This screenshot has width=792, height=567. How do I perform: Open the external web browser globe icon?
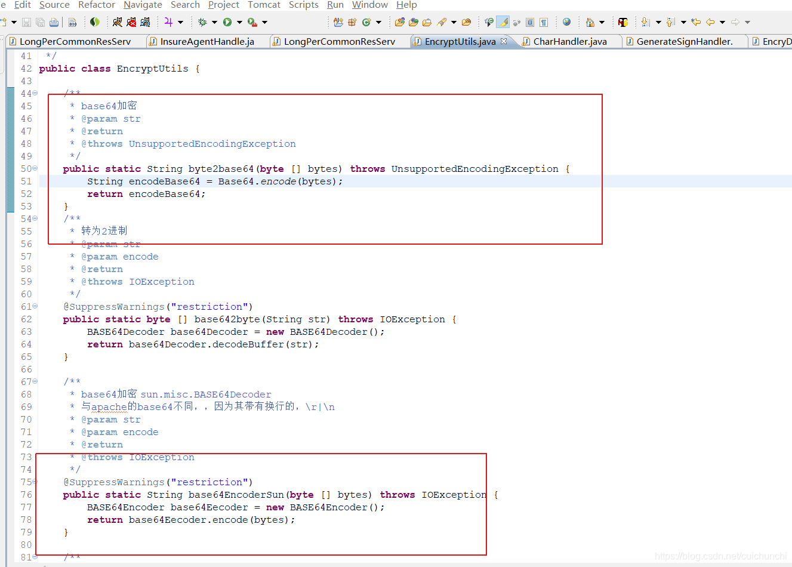[x=566, y=22]
